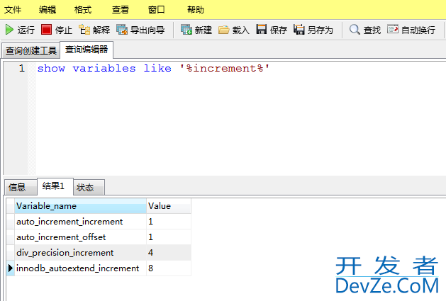Viewport: 446px width, 301px height.
Task: Open the Export Wizard (导出向导)
Action: (122, 30)
